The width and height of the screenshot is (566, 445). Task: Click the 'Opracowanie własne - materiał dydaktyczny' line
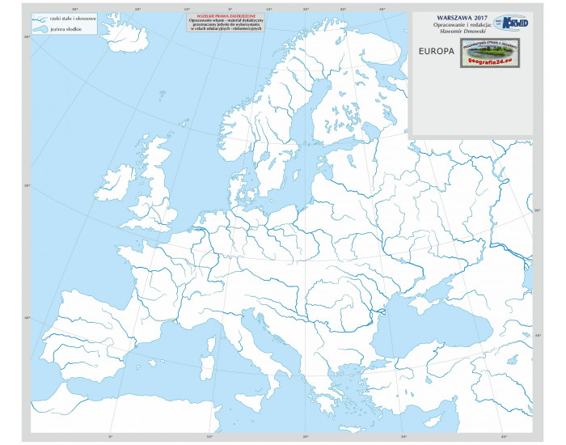(226, 20)
